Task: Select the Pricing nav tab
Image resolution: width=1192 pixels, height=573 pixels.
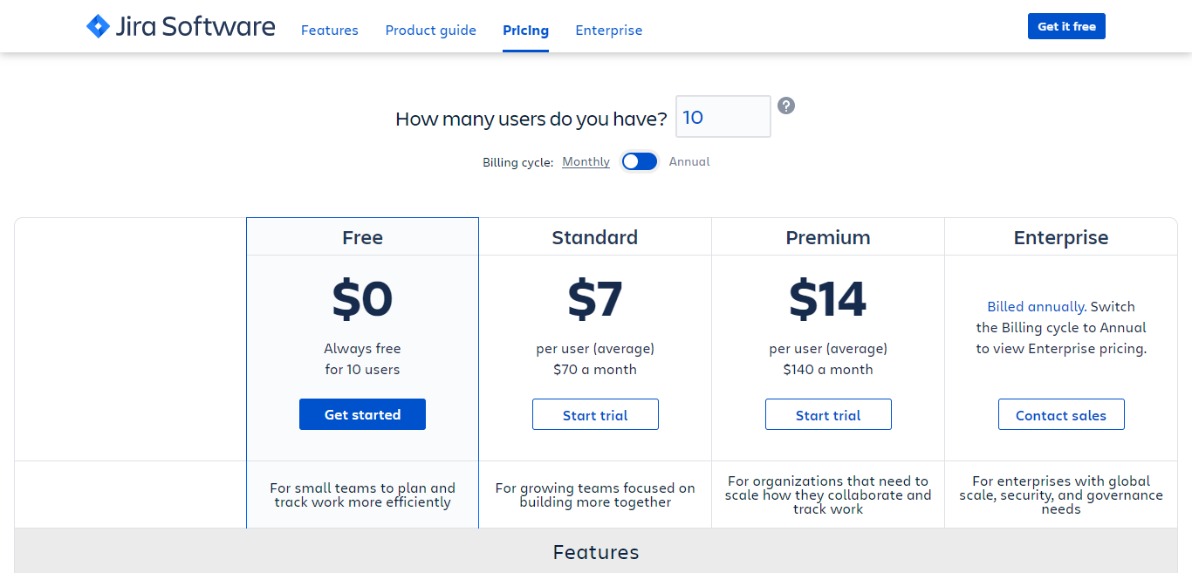Action: coord(525,31)
